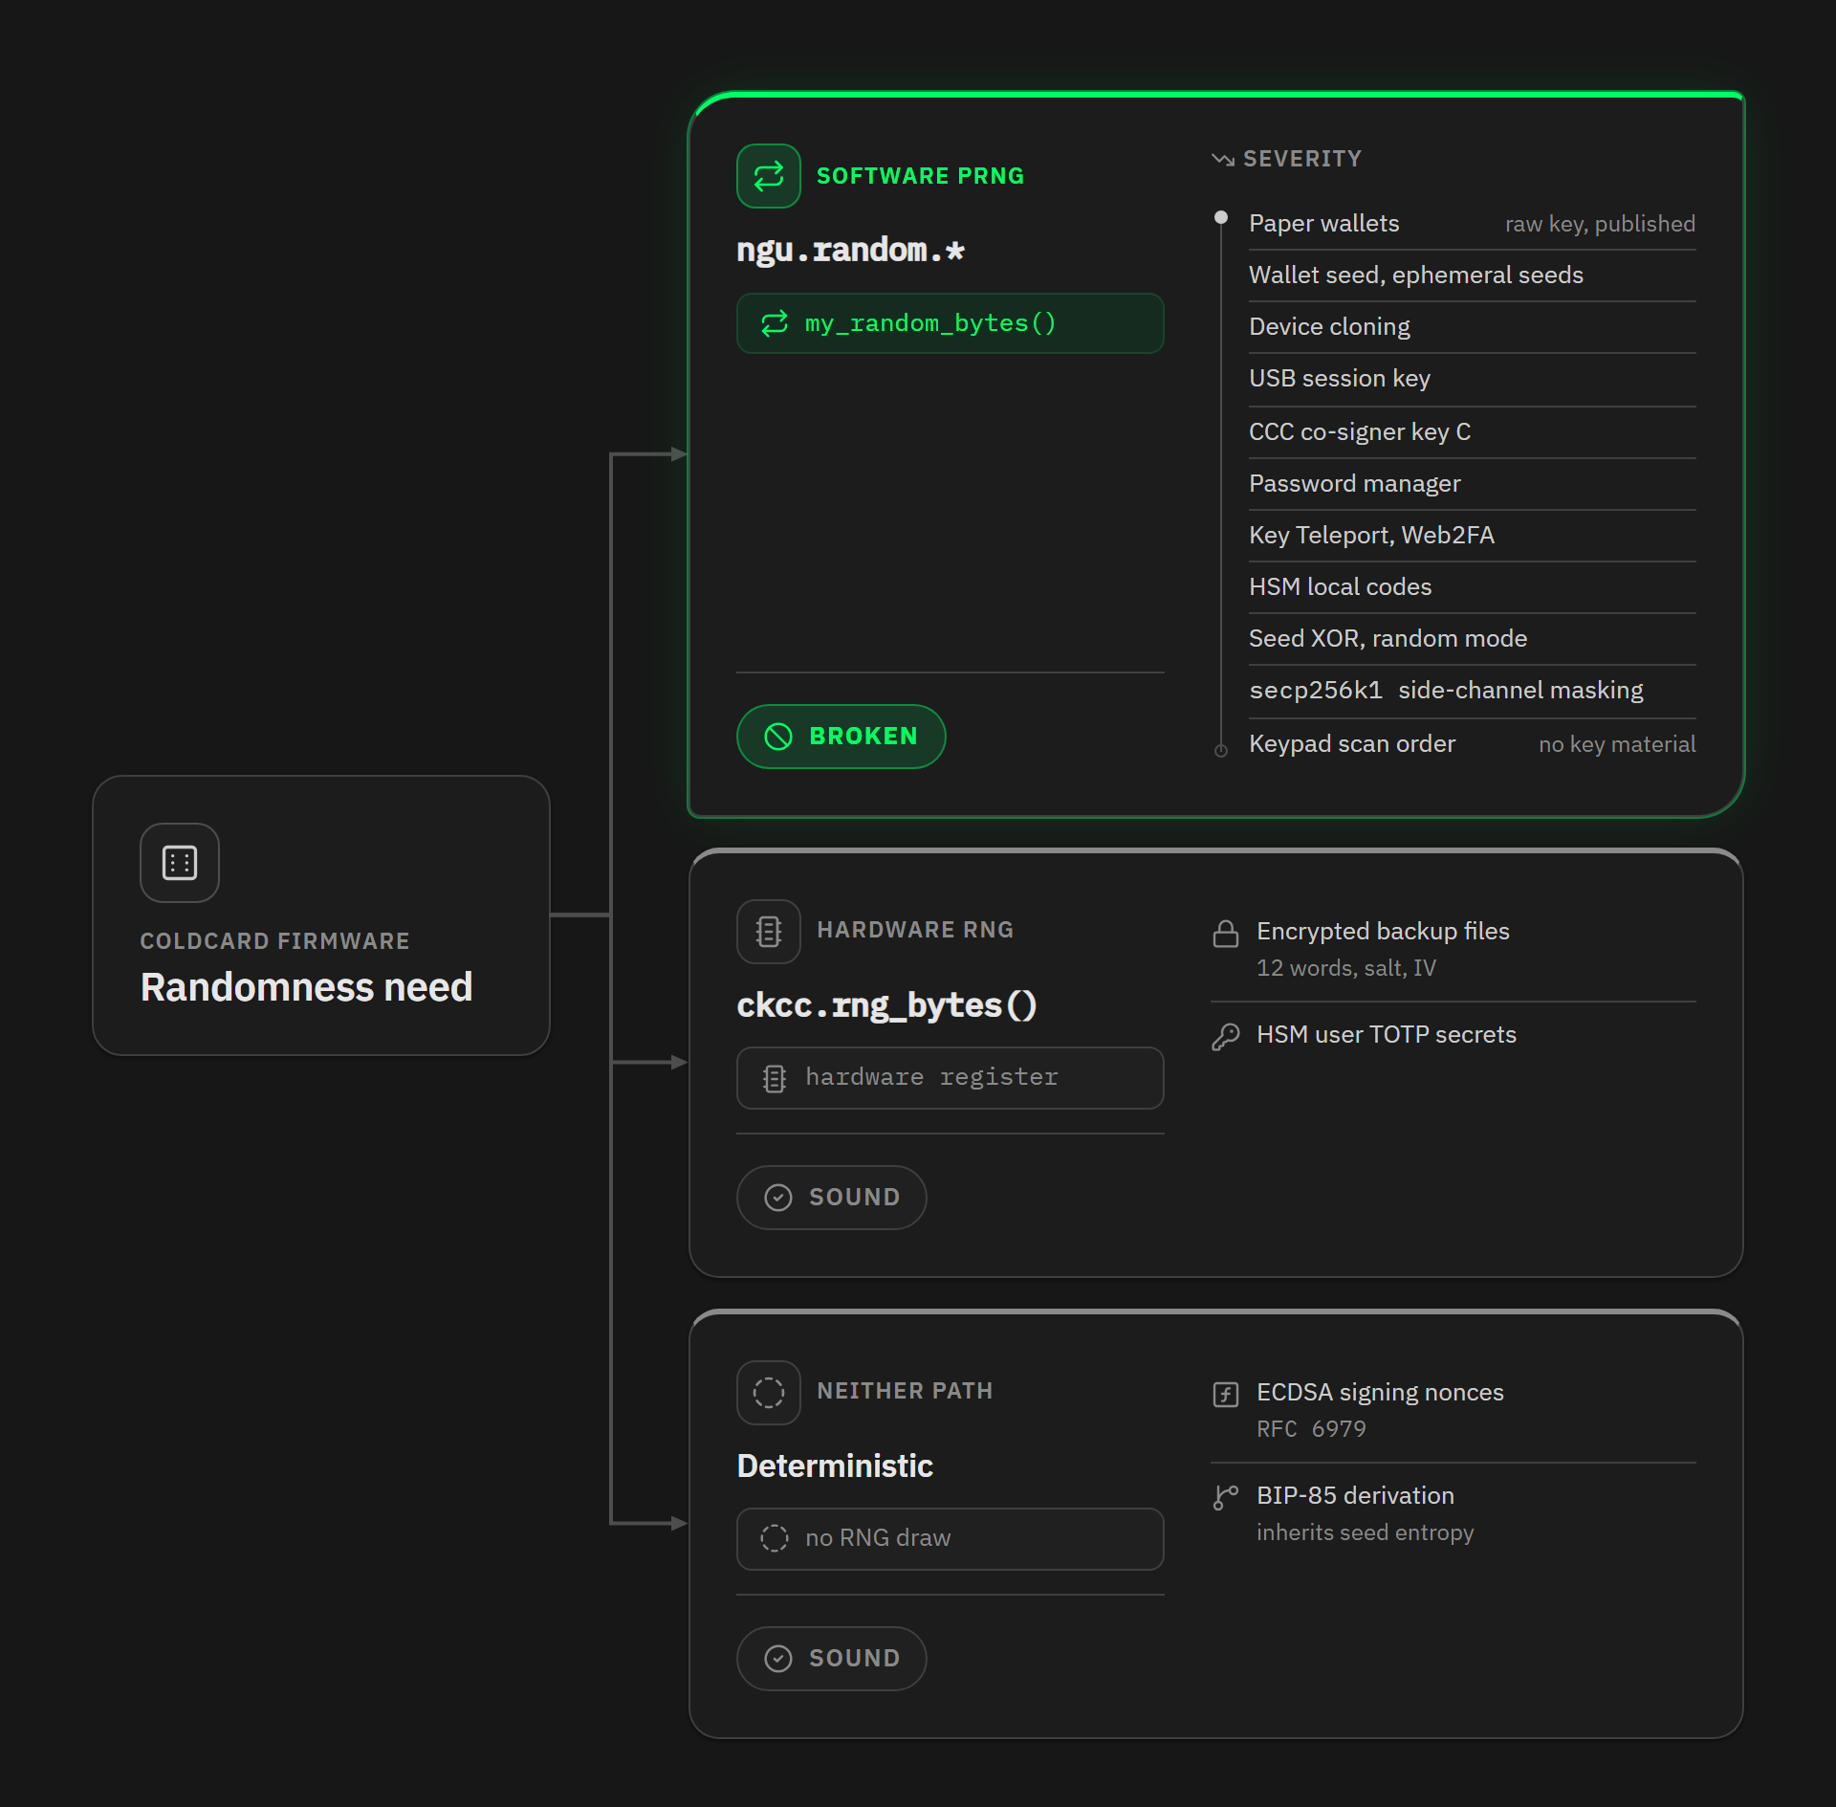
Task: Click the dashed circle Neither Path icon
Action: pos(769,1392)
